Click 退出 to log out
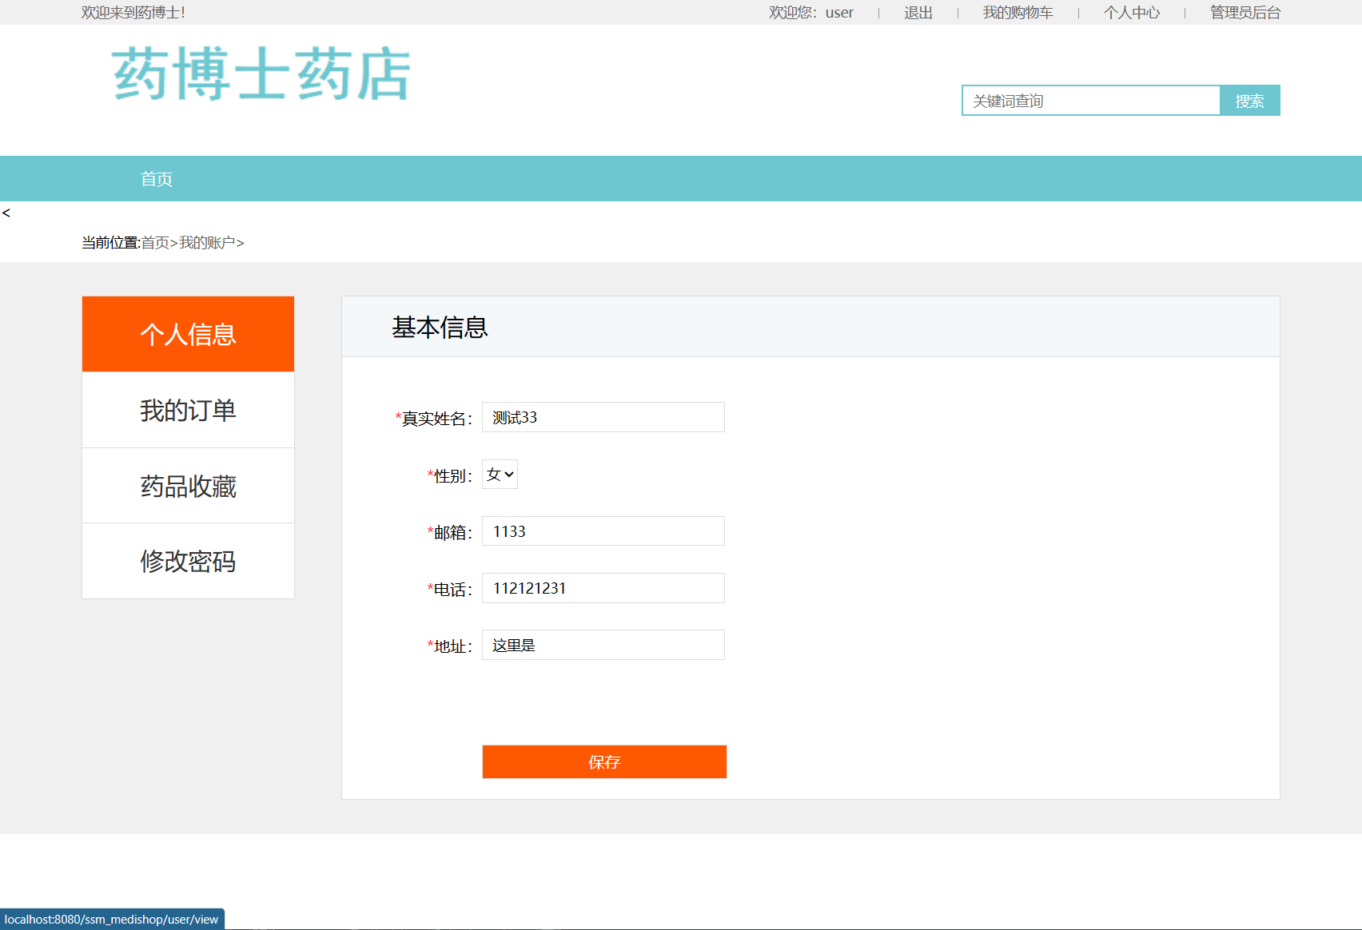 pos(917,12)
